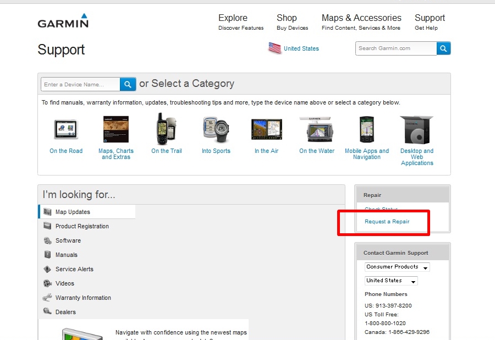Click the Search Garmin.com input field
The width and height of the screenshot is (495, 340).
click(396, 48)
